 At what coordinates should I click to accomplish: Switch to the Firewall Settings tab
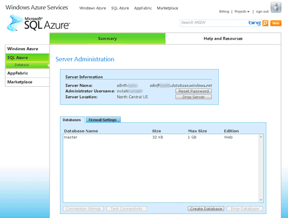click(x=103, y=120)
